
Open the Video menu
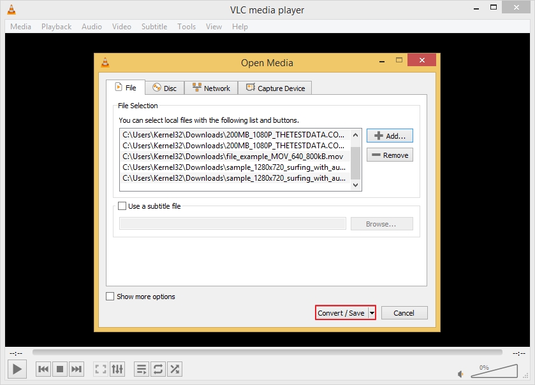(x=121, y=27)
